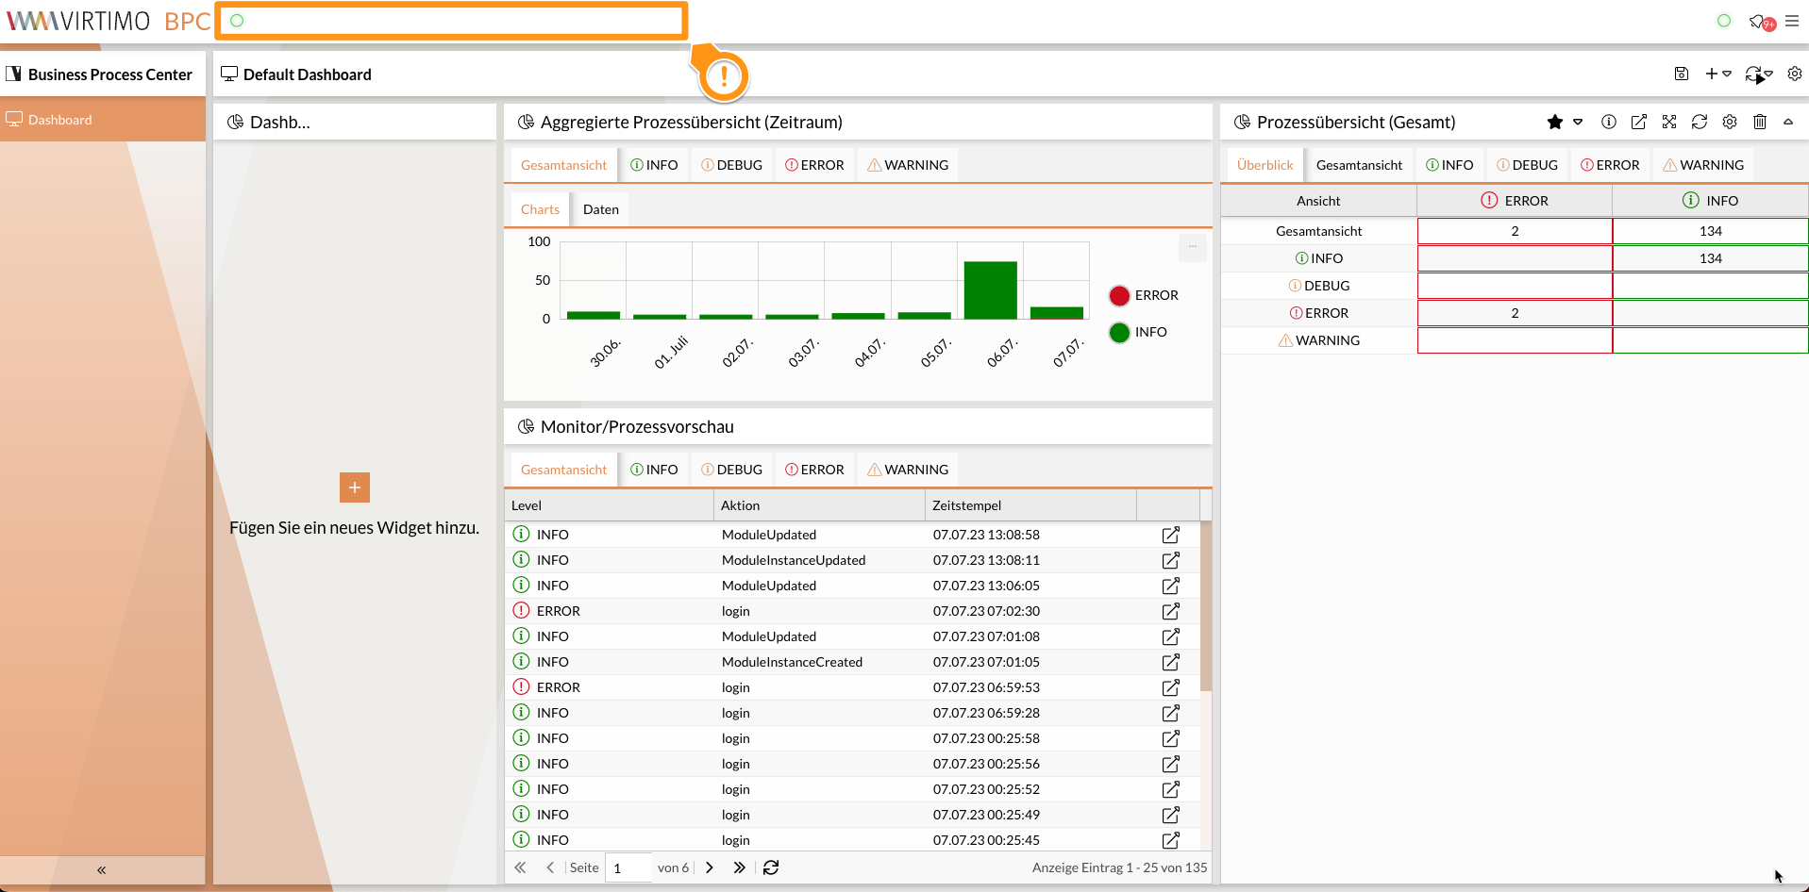
Task: Refresh the Monitor/Prozessvorschau entry list
Action: pyautogui.click(x=771, y=867)
